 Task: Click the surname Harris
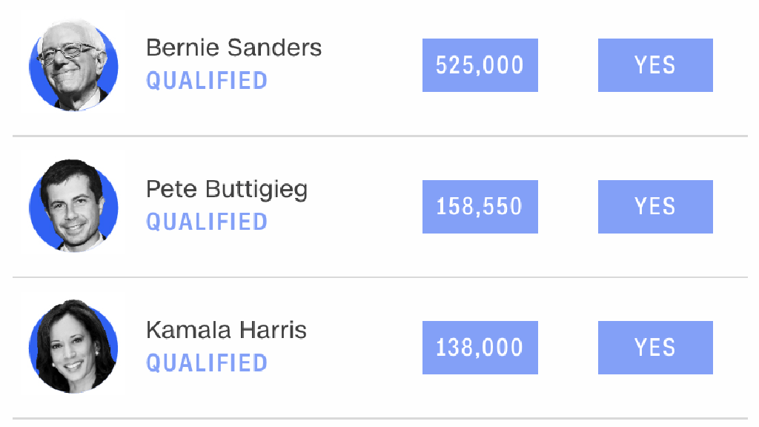point(274,330)
